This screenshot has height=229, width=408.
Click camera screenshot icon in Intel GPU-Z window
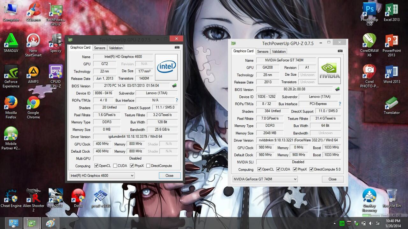(177, 47)
